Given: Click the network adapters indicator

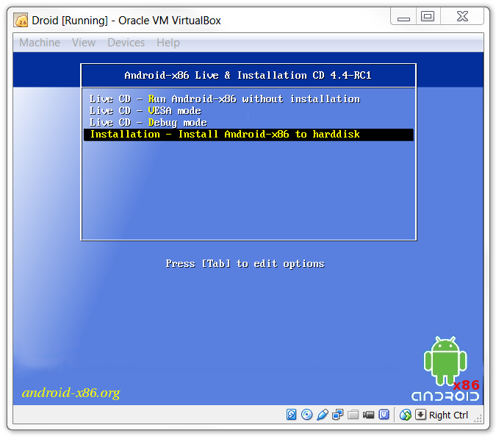Looking at the screenshot, I should click(x=337, y=414).
